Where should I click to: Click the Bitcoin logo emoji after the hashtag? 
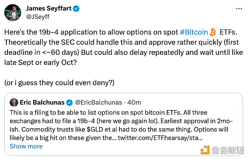(x=213, y=32)
